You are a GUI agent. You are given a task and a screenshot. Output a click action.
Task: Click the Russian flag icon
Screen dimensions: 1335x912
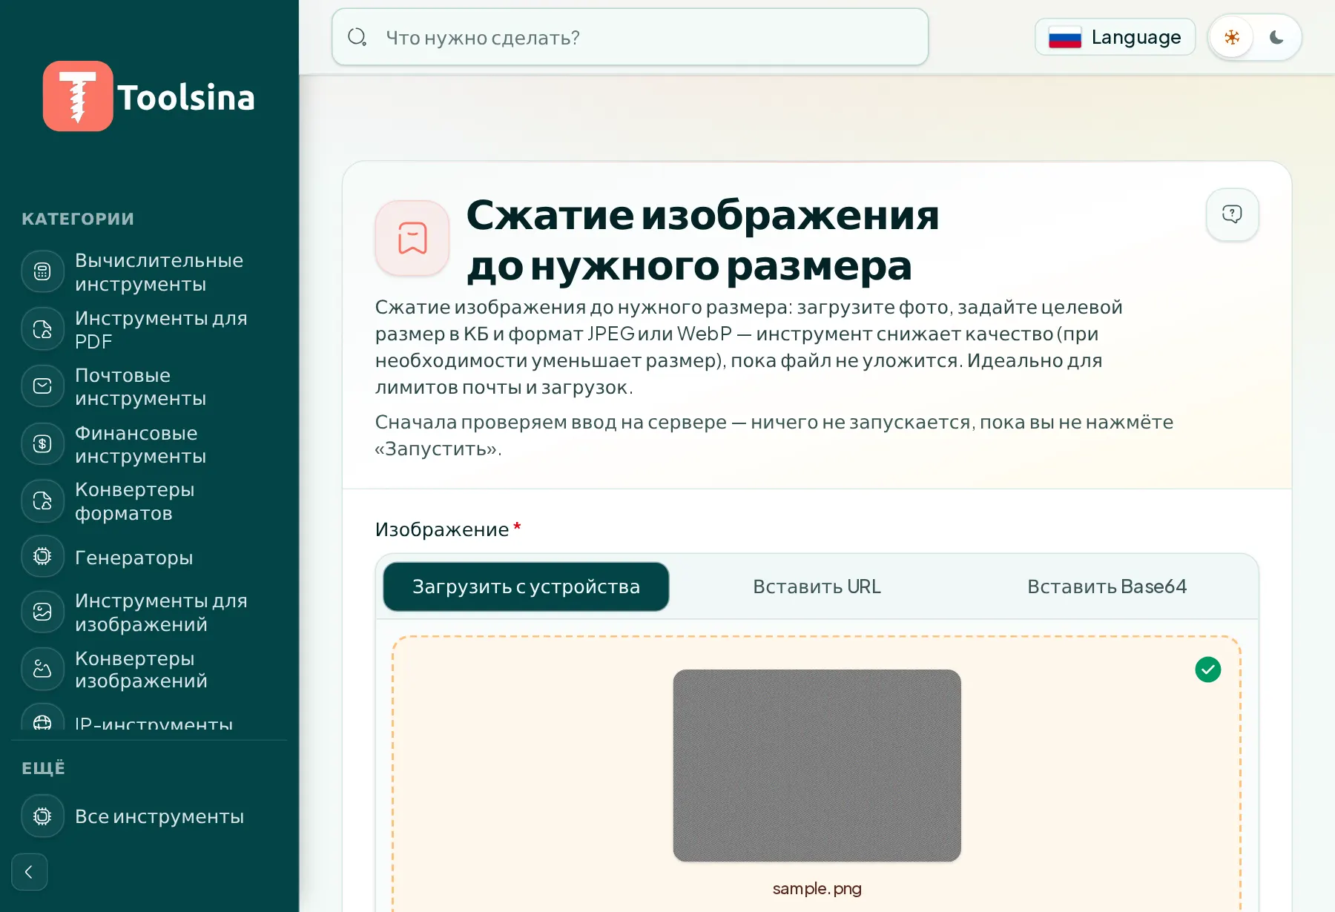point(1065,37)
